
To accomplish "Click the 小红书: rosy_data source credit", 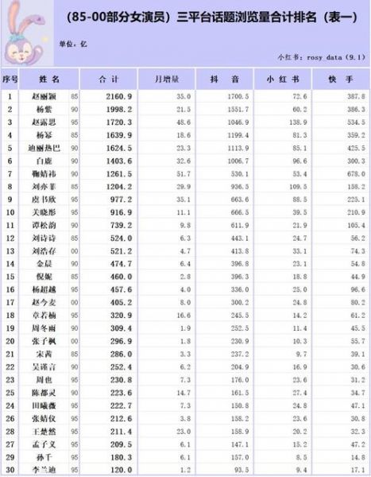I will tap(321, 57).
